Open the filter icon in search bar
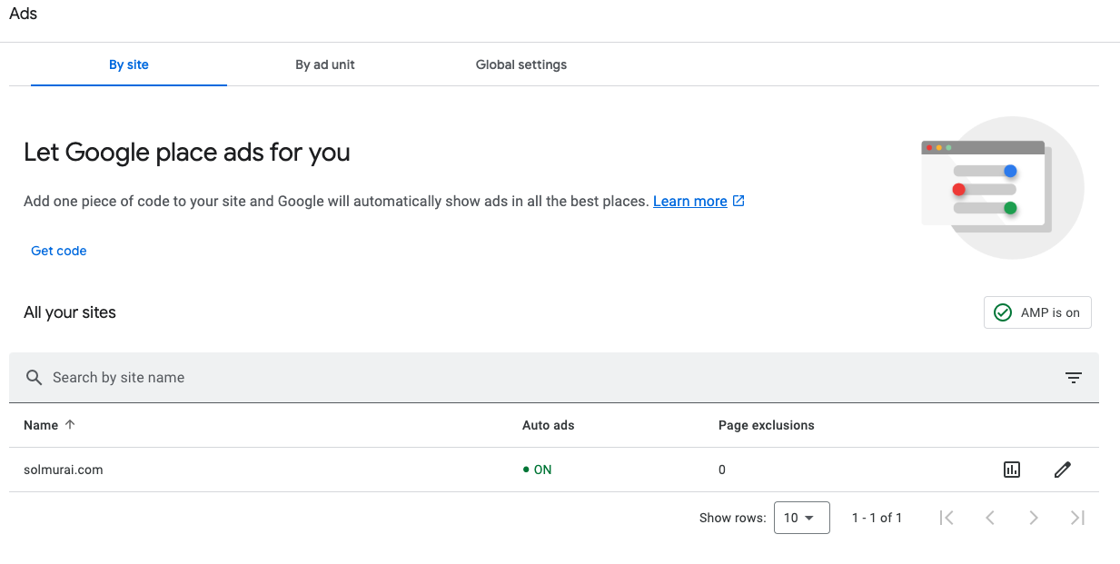 pyautogui.click(x=1073, y=378)
